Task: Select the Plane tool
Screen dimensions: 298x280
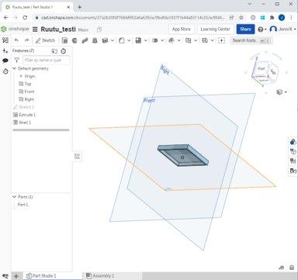Action: pyautogui.click(x=189, y=40)
